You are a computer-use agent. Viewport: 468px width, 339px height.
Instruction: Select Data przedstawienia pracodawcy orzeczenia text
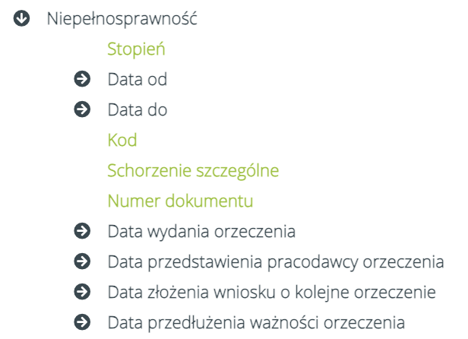276,261
